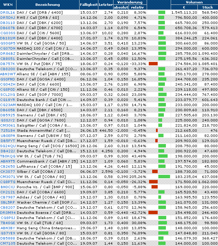The image size is (218, 246).
Task: Open WKN link GS0FND
Action: tap(8, 79)
